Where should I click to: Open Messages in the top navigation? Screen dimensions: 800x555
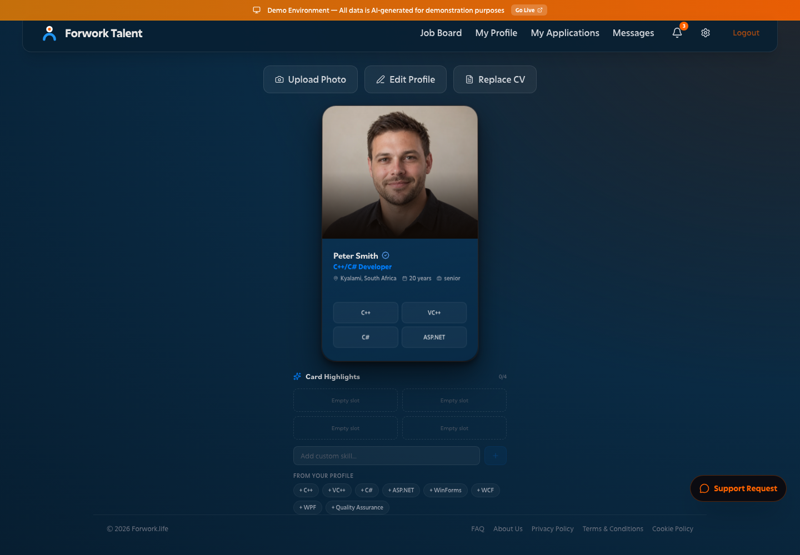click(633, 33)
